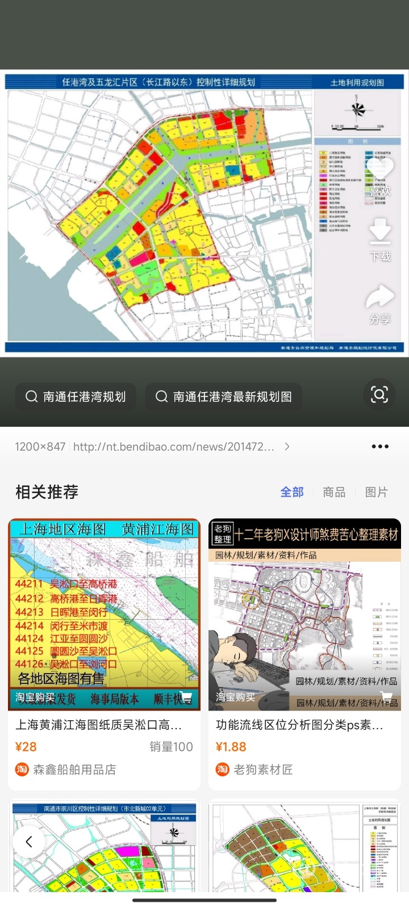Viewport: 409px width, 908px height.
Task: Open 上海黄浦江海图纸质吴淞口 product title
Action: pyautogui.click(x=99, y=725)
